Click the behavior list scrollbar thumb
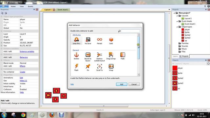Viewport: 210px width, 118px height. tap(138, 48)
